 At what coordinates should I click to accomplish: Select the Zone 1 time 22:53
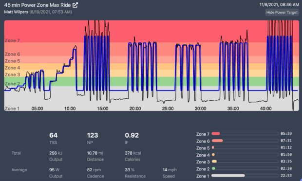pyautogui.click(x=286, y=176)
